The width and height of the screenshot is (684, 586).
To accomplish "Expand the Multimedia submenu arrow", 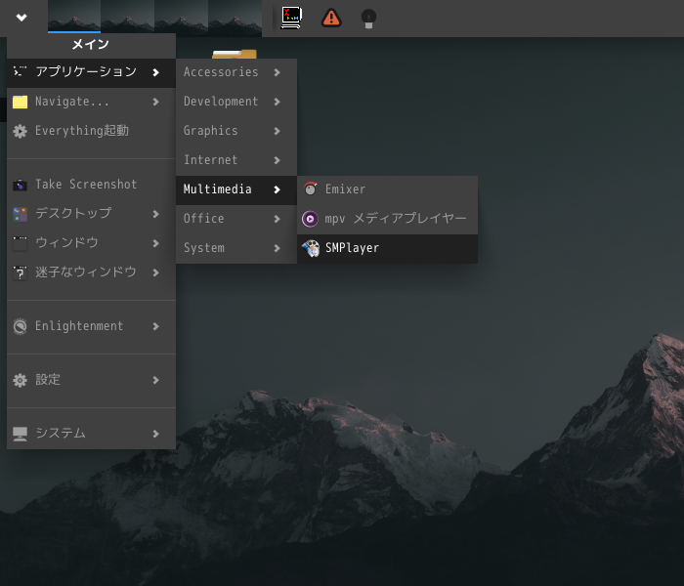I will pyautogui.click(x=277, y=189).
